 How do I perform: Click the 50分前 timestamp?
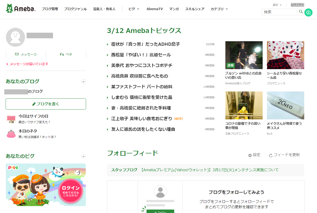(210, 44)
